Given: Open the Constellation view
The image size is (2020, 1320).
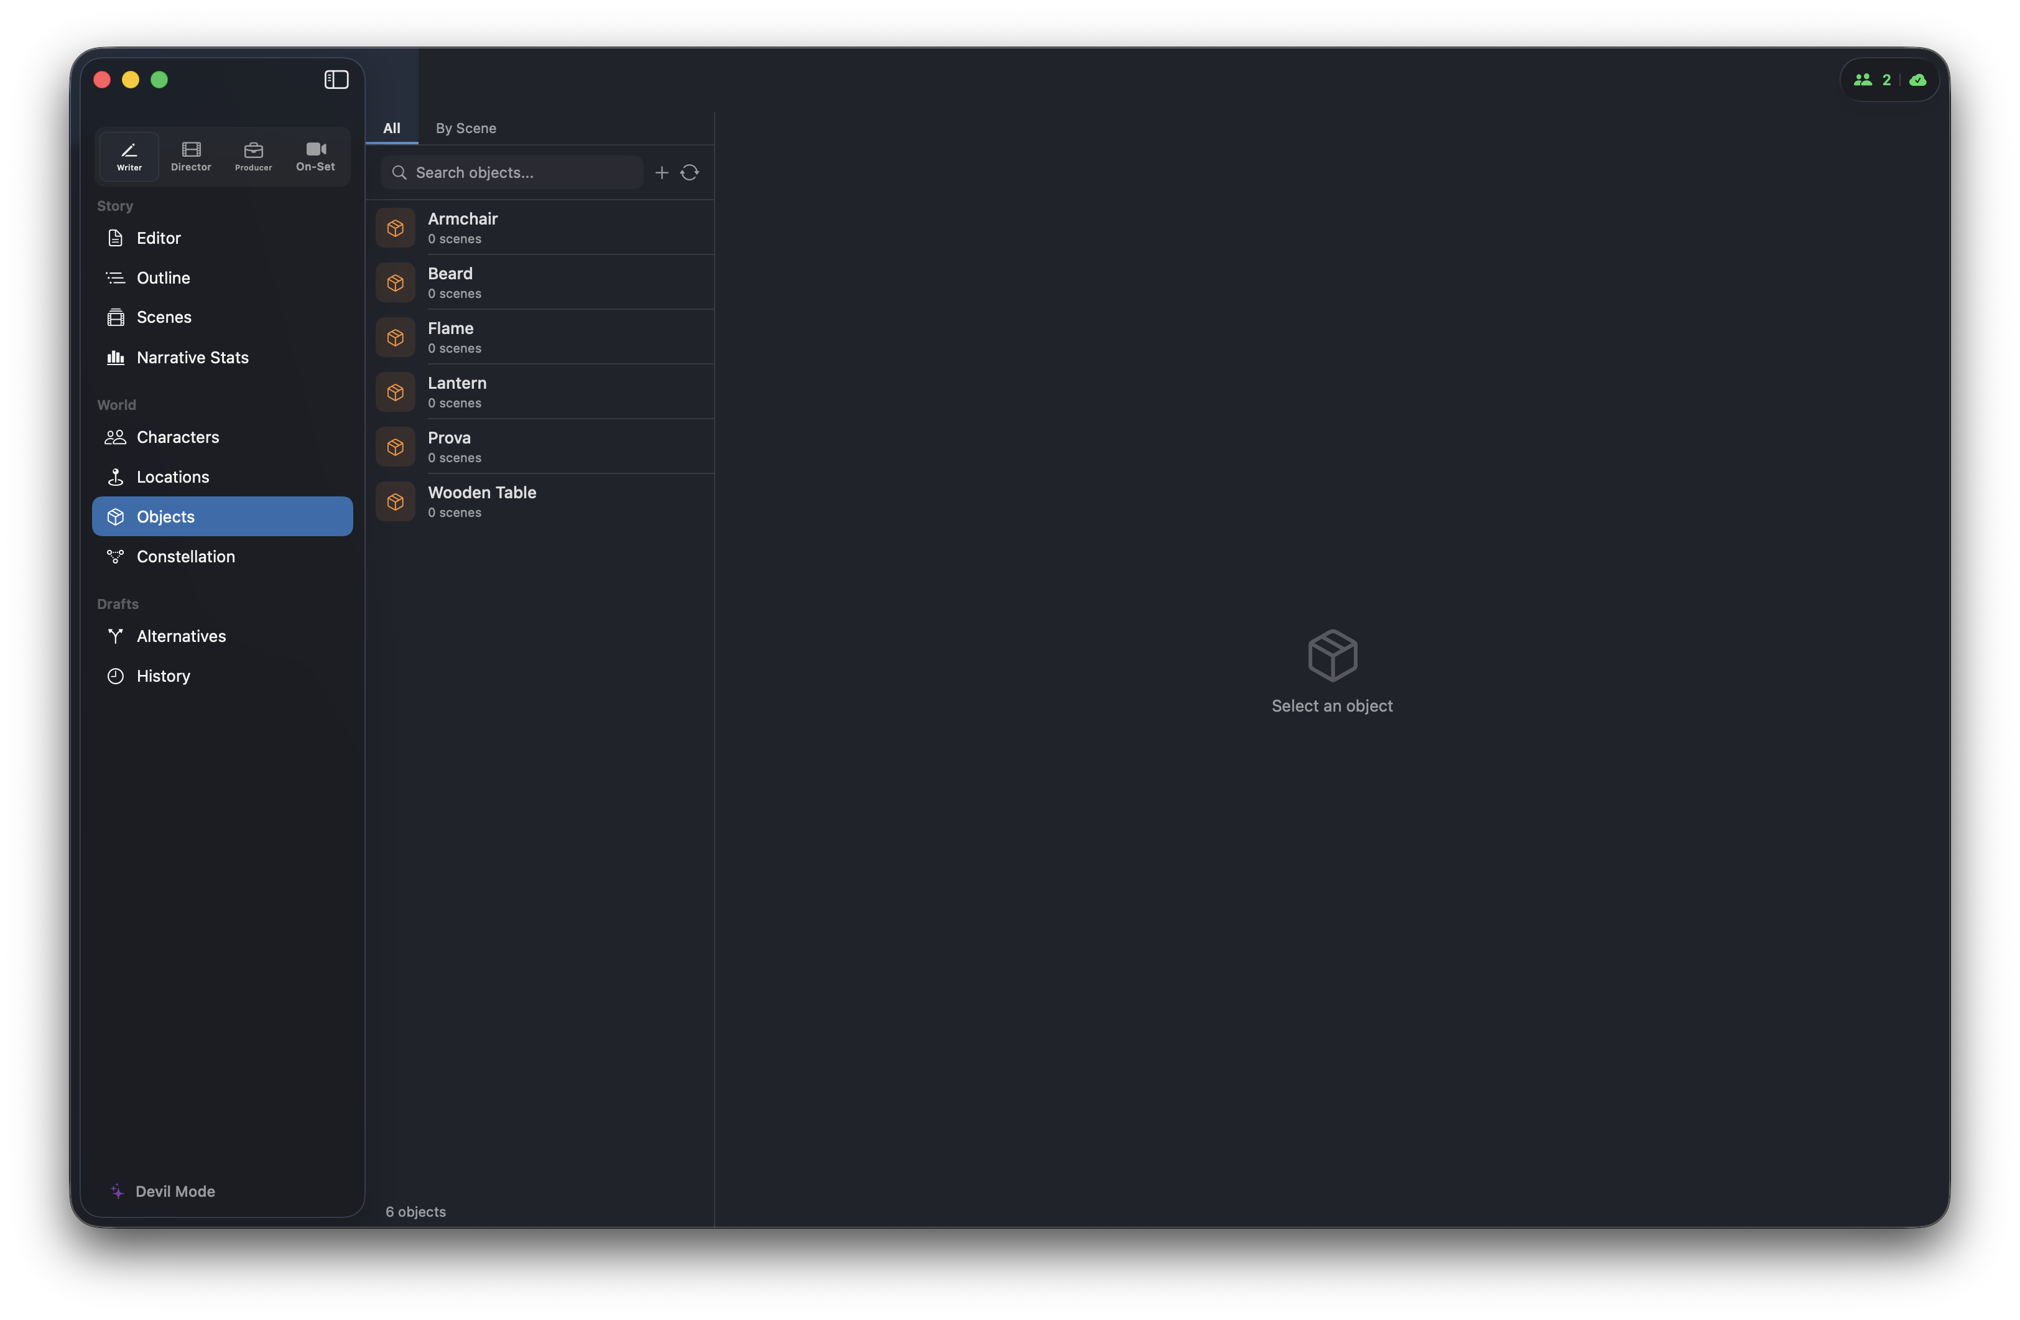Looking at the screenshot, I should point(185,557).
